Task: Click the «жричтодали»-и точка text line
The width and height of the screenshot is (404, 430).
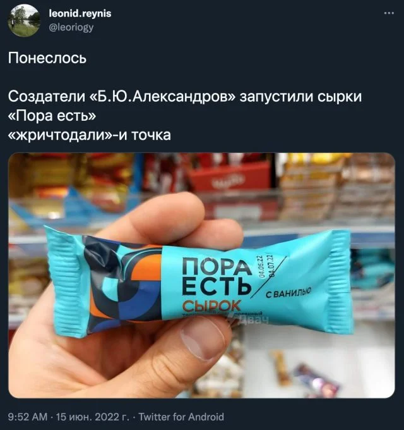Action: coord(89,135)
